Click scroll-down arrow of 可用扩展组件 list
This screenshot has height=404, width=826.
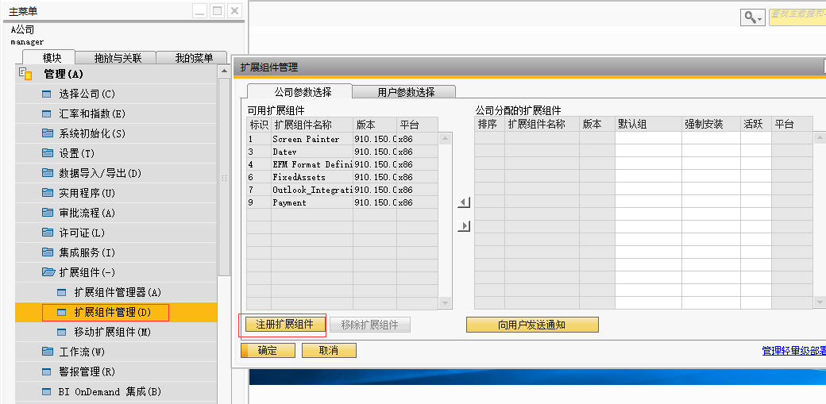pyautogui.click(x=445, y=303)
